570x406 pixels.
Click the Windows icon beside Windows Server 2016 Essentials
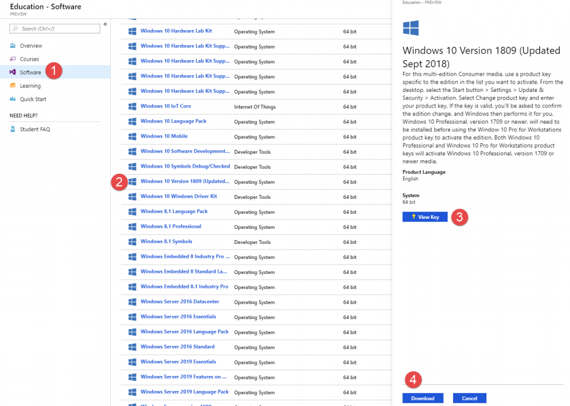pyautogui.click(x=132, y=317)
